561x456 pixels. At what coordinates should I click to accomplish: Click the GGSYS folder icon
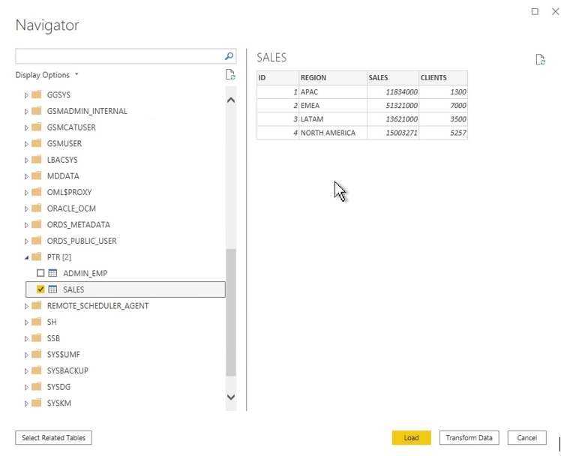pos(37,95)
